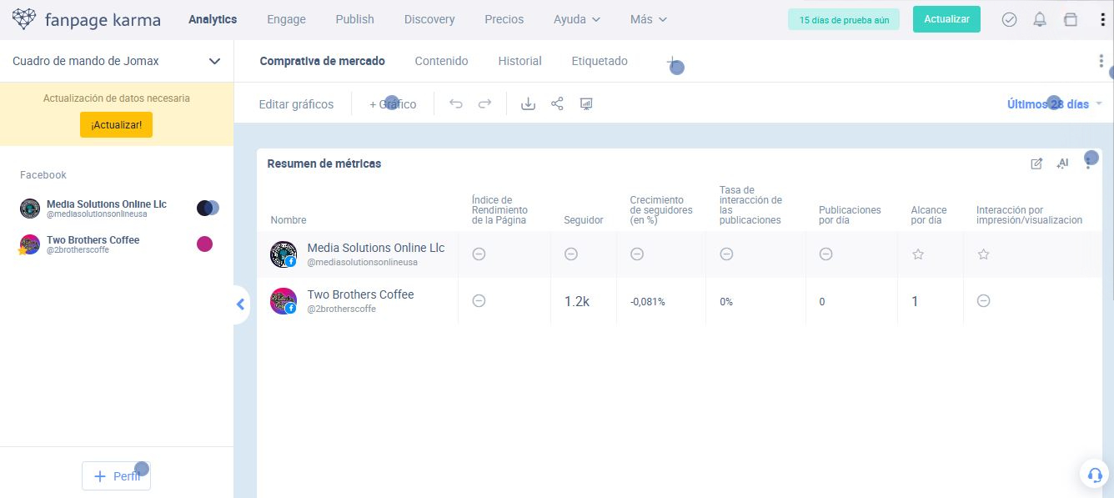The height and width of the screenshot is (498, 1114).
Task: Collapse the left sidebar panel
Action: click(x=240, y=304)
